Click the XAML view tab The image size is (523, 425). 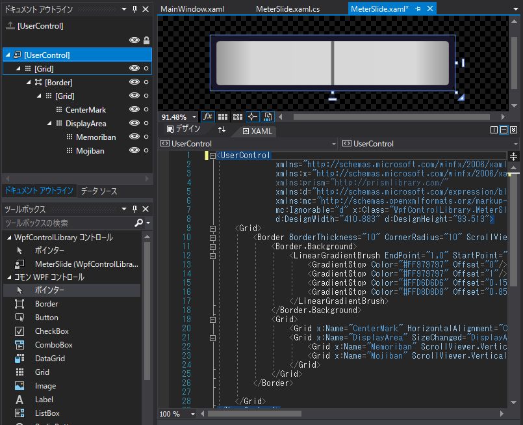[x=257, y=131]
